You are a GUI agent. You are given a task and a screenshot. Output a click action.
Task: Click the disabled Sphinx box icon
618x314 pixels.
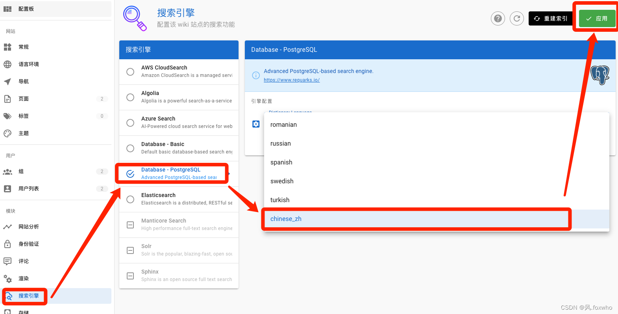coord(130,276)
